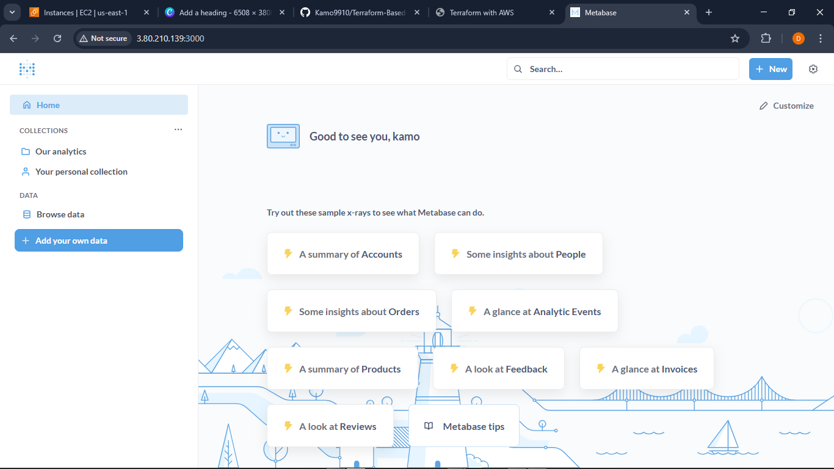Image resolution: width=834 pixels, height=469 pixels.
Task: Open the browser extensions puzzle icon
Action: pyautogui.click(x=766, y=38)
